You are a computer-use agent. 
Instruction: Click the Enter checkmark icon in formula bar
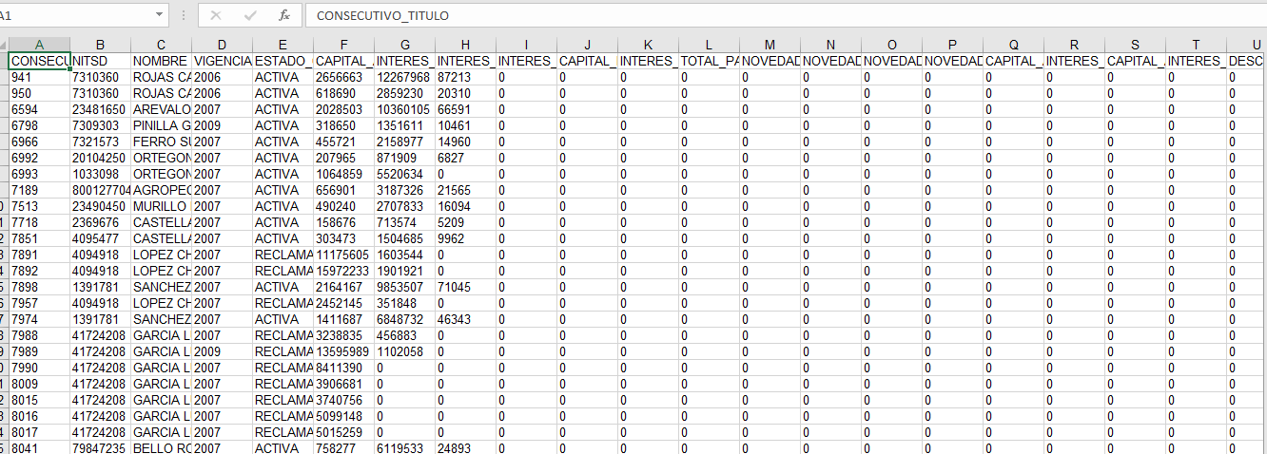pyautogui.click(x=250, y=15)
